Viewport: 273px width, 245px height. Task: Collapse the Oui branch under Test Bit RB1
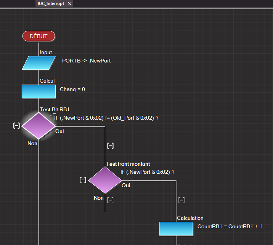coord(110,146)
